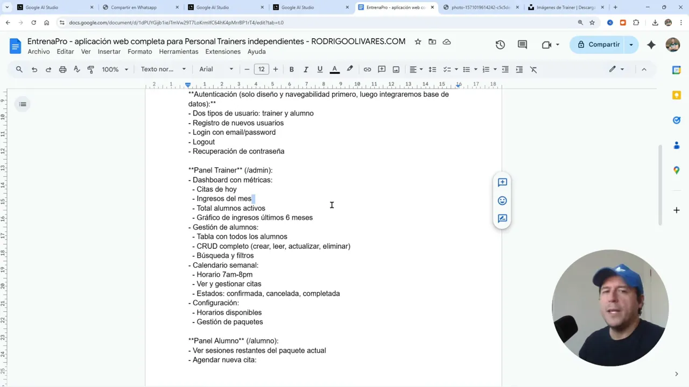Open the Google Maps side panel
This screenshot has width=689, height=387.
(x=677, y=170)
